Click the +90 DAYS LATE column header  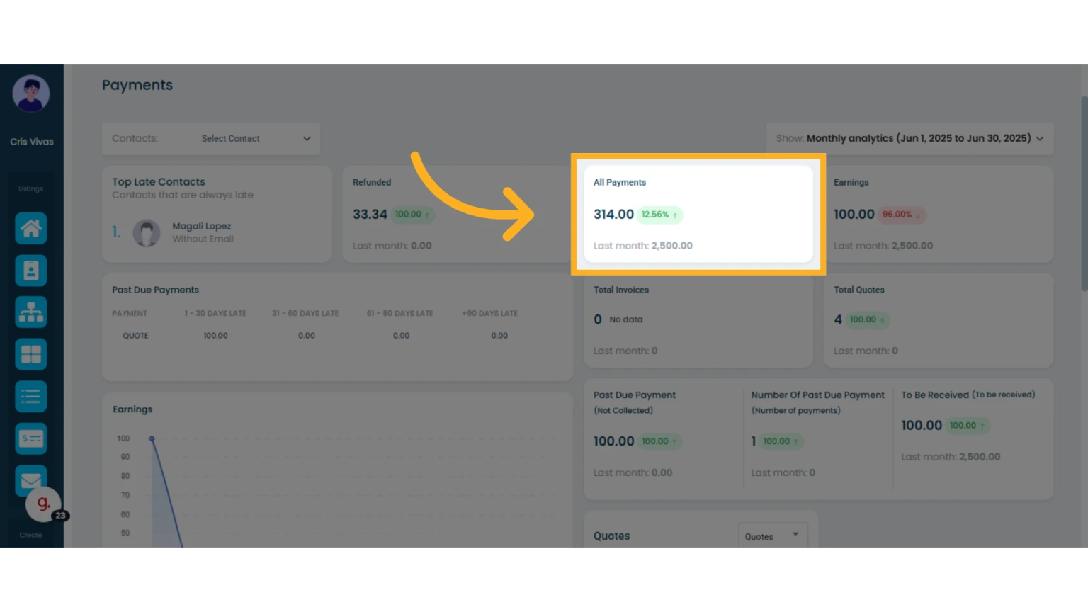[x=490, y=313]
